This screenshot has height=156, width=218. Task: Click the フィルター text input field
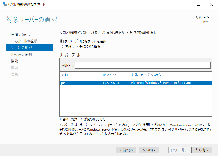143,65
